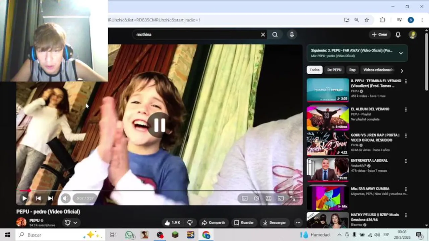The height and width of the screenshot is (241, 429).
Task: Select the Rap filter chip
Action: 352,70
